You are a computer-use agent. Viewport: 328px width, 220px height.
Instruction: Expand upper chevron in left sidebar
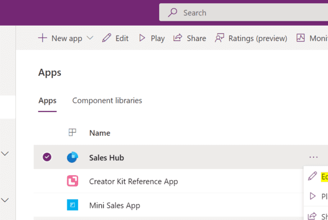(5, 153)
